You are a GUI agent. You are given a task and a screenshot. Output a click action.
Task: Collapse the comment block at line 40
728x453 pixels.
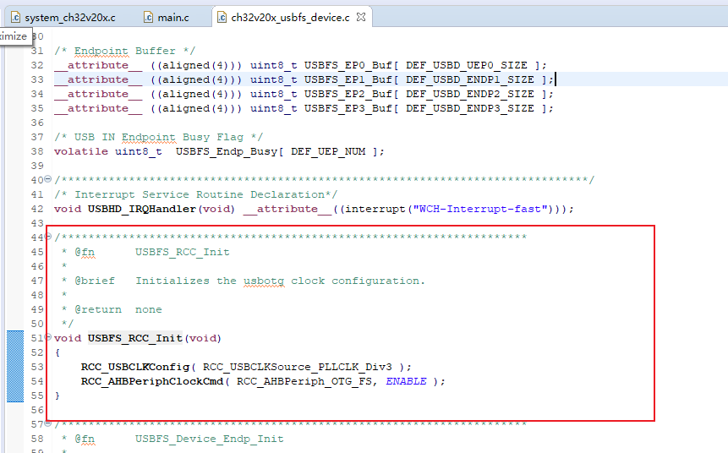(x=48, y=180)
